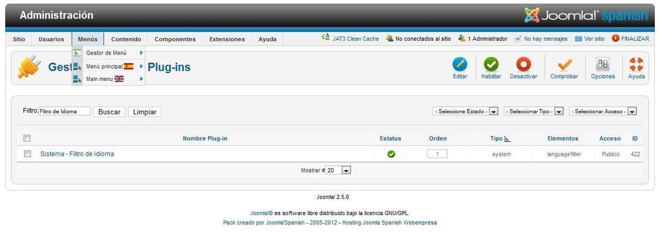Image resolution: width=659 pixels, height=236 pixels.
Task: Click the Comprobar orange checkmark icon
Action: click(x=564, y=64)
